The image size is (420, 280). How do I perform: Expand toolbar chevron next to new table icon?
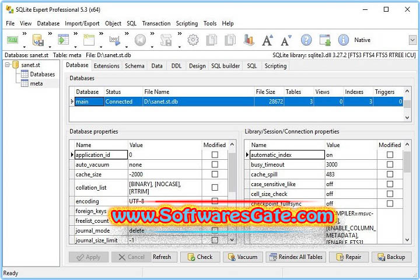pos(101,34)
